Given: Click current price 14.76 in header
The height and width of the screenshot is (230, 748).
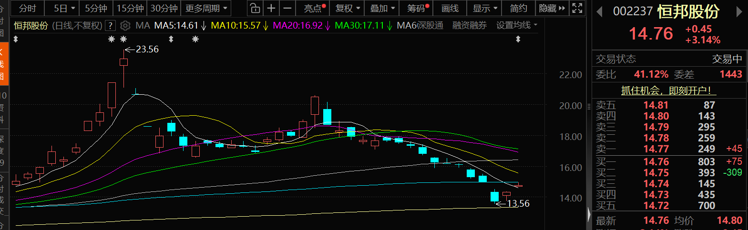Looking at the screenshot, I should point(651,33).
